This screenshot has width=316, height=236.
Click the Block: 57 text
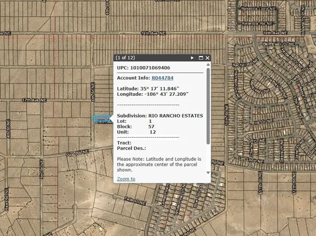click(136, 126)
